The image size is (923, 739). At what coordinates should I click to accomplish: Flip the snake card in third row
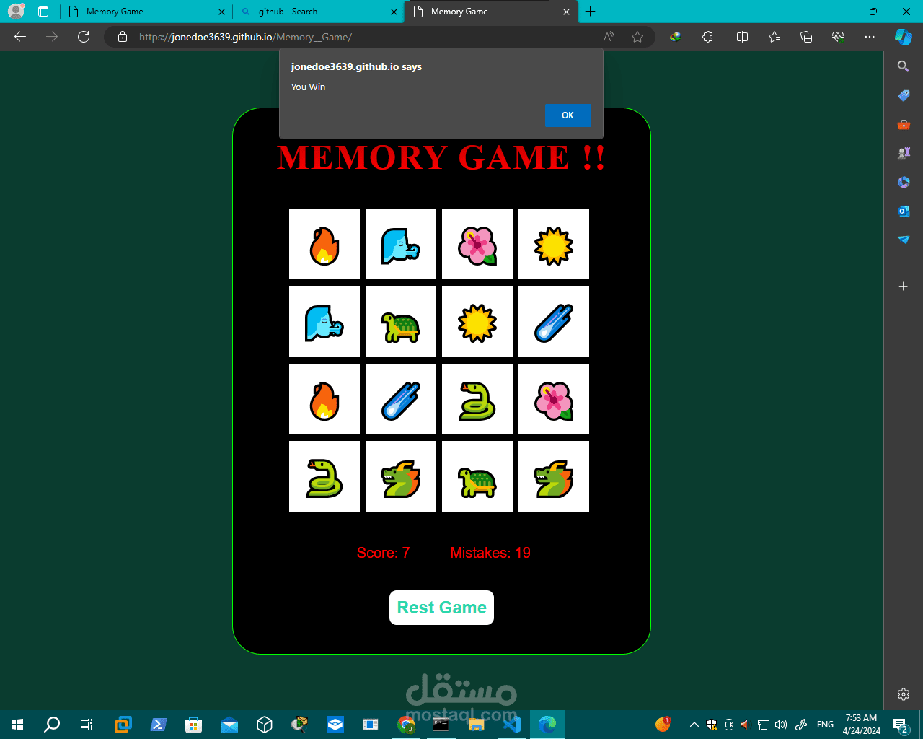[x=477, y=399]
